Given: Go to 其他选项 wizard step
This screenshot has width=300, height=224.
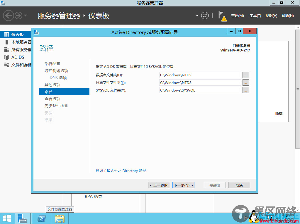Looking at the screenshot, I should (x=52, y=85).
